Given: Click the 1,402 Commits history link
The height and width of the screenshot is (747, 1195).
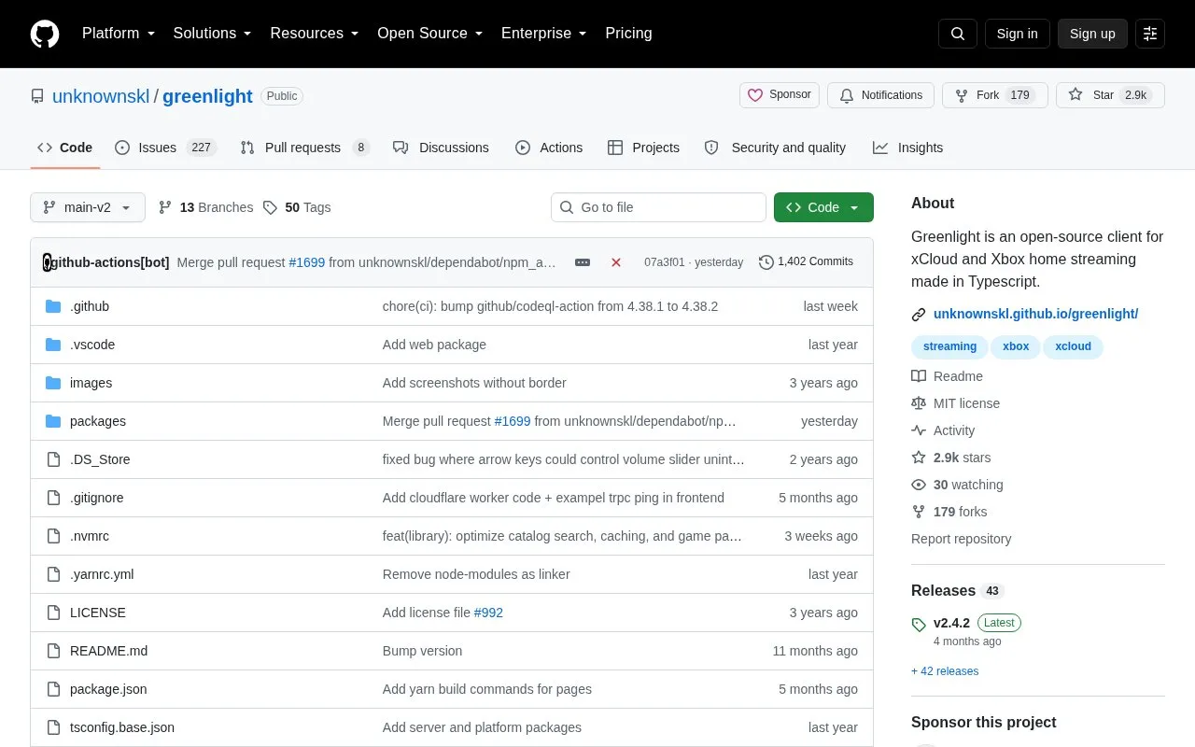Looking at the screenshot, I should [x=806, y=262].
